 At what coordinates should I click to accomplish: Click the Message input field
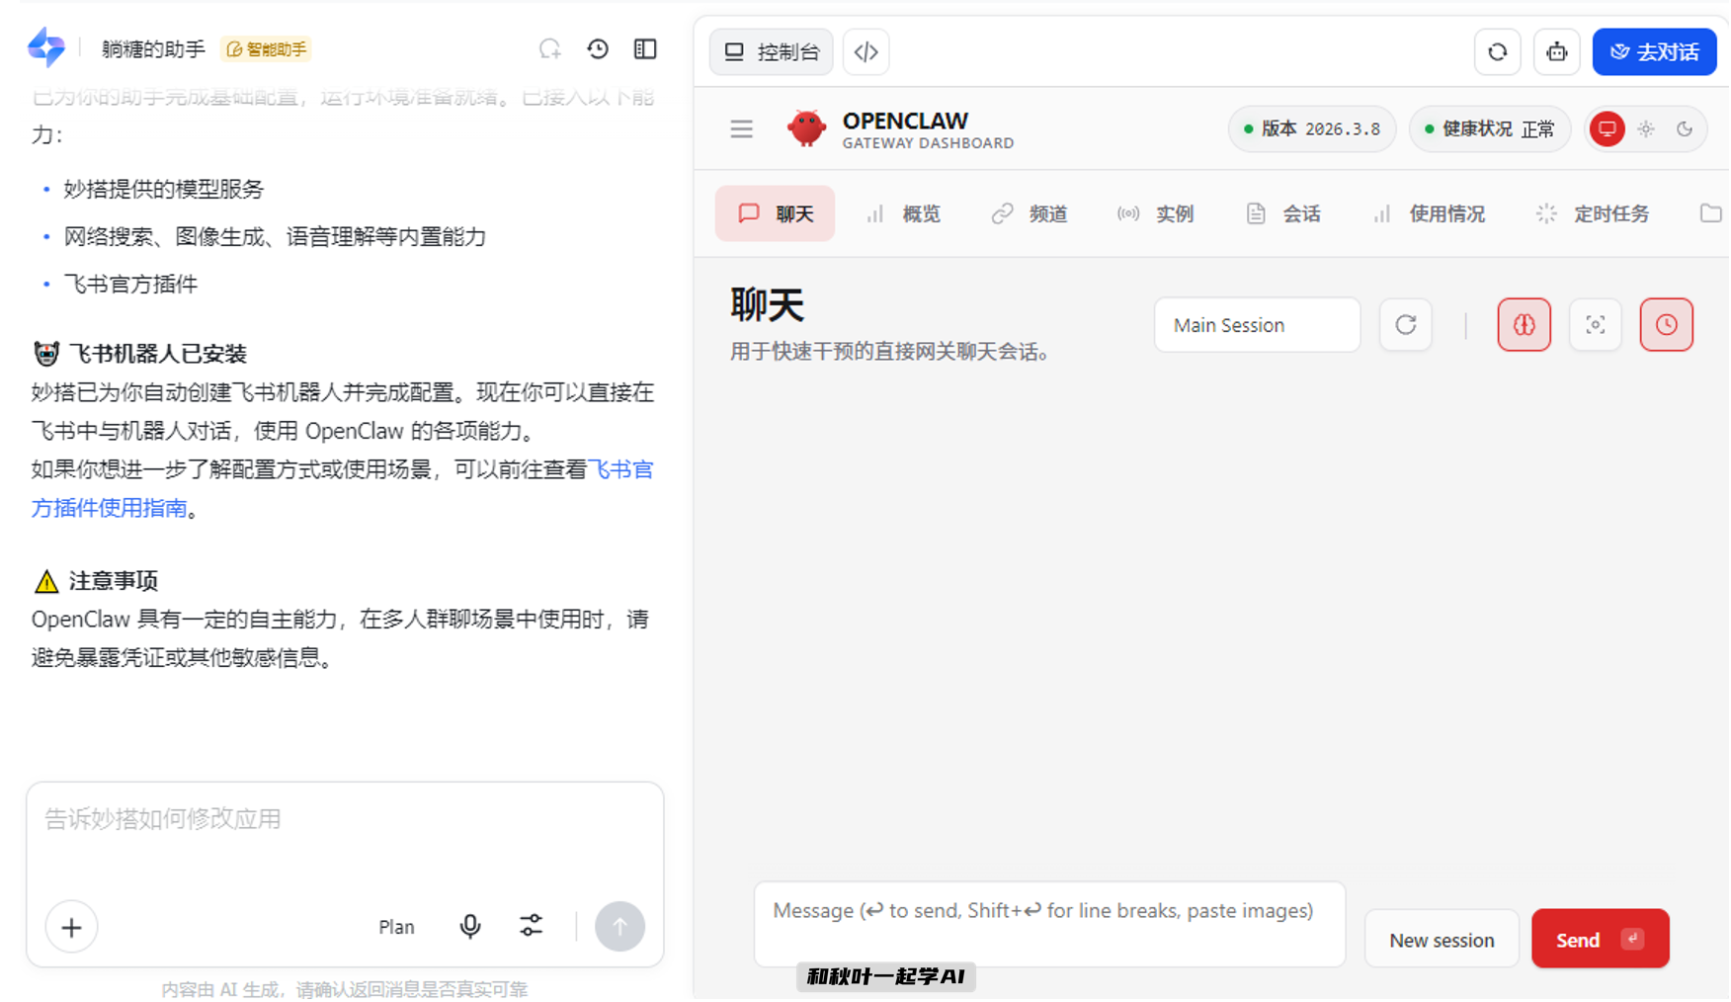coord(1049,924)
